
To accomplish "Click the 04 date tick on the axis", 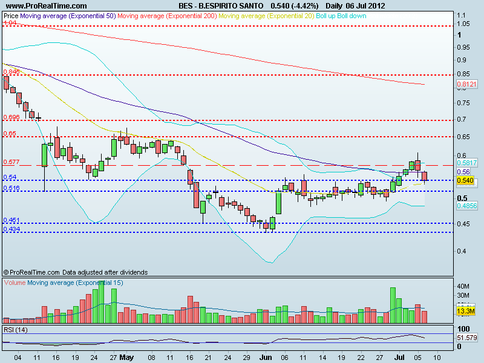I will point(18,358).
